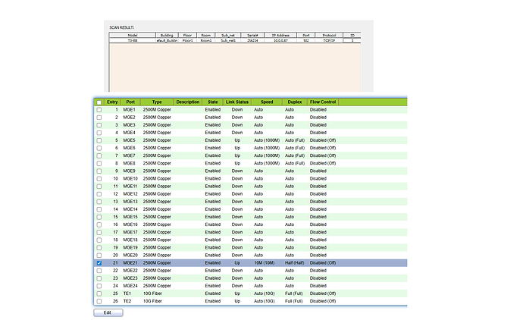Click the IP Address 10.0.0.87 cell

(282, 40)
